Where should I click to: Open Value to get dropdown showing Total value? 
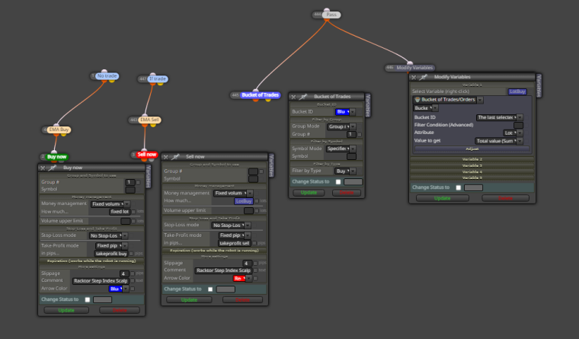(498, 141)
